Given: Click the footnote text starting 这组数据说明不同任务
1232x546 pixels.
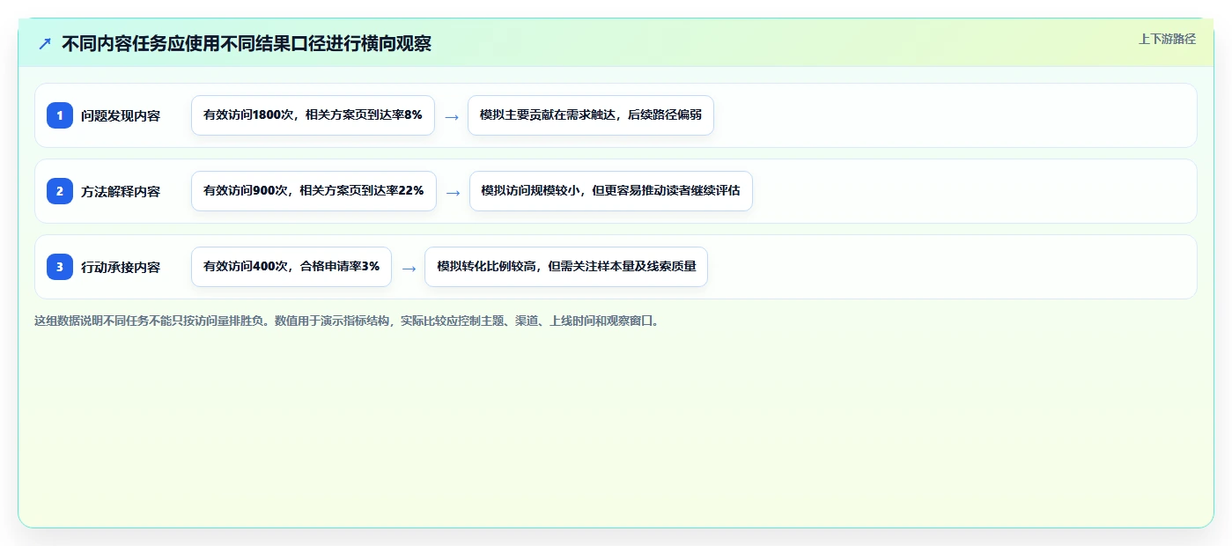Looking at the screenshot, I should (x=348, y=321).
